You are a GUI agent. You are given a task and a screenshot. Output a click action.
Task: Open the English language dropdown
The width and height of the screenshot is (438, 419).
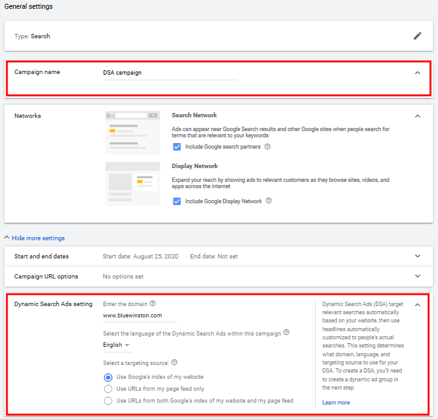pos(116,345)
